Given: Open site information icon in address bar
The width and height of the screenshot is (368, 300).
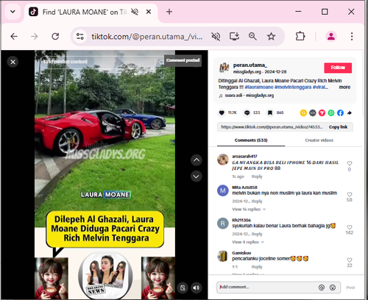Looking at the screenshot, I should [80, 37].
